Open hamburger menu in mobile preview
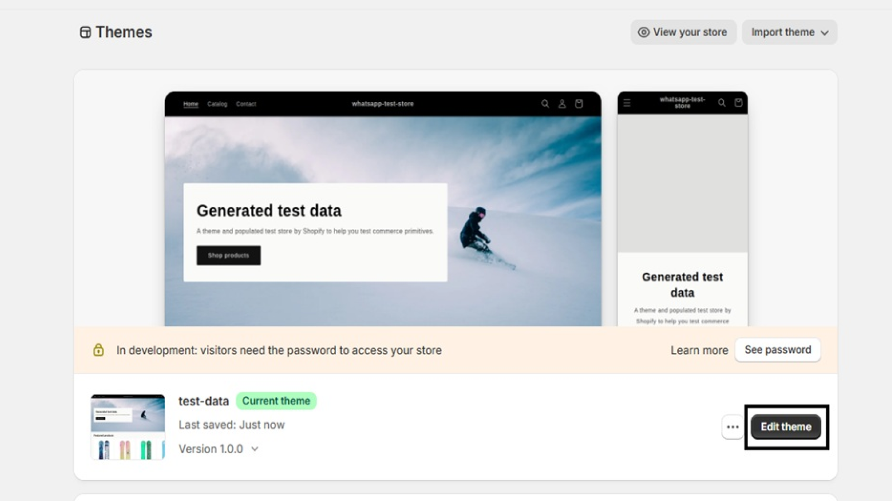The image size is (892, 501). point(627,103)
